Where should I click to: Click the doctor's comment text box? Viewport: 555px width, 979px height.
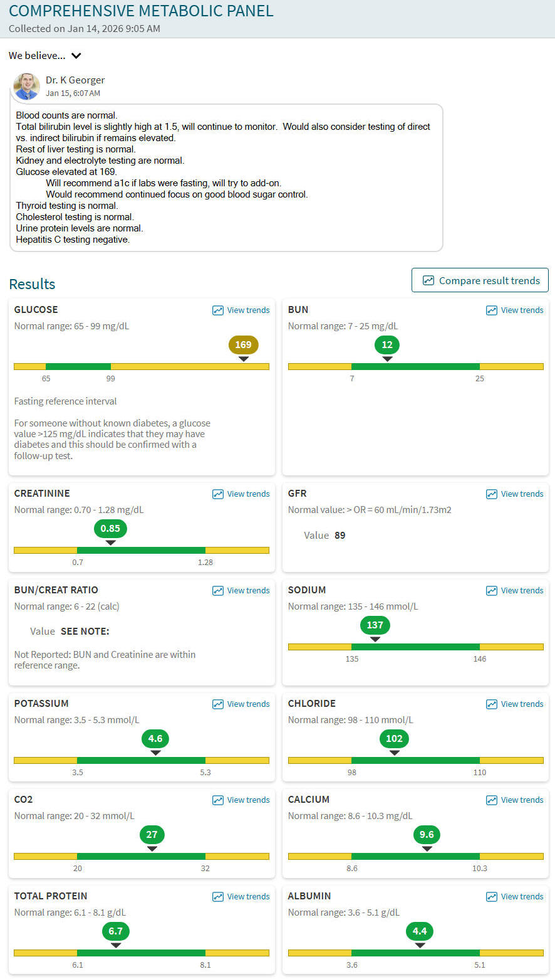coord(226,177)
